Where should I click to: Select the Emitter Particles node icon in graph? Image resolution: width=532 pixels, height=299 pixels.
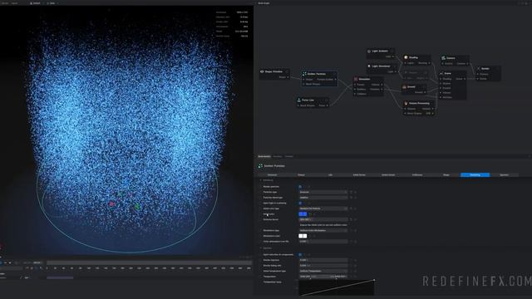[x=304, y=74]
